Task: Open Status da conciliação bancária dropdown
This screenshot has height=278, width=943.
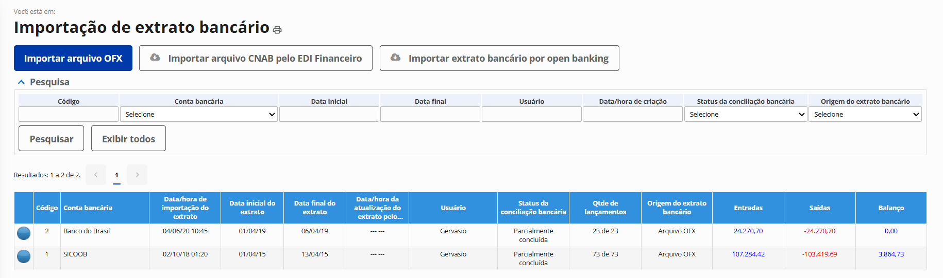Action: (x=745, y=114)
